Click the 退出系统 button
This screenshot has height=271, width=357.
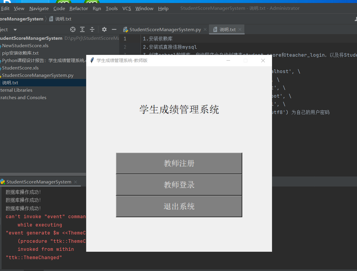(179, 206)
